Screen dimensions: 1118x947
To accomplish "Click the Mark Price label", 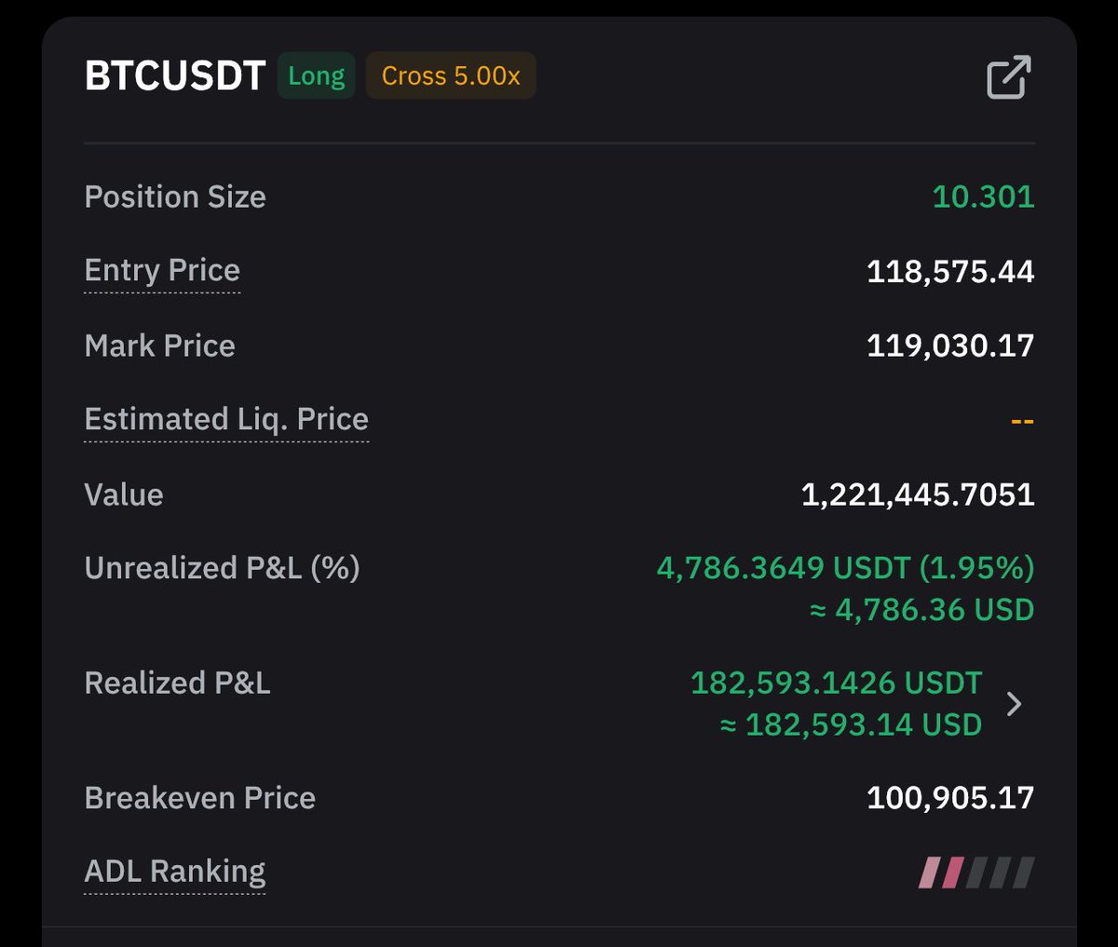I will point(160,345).
